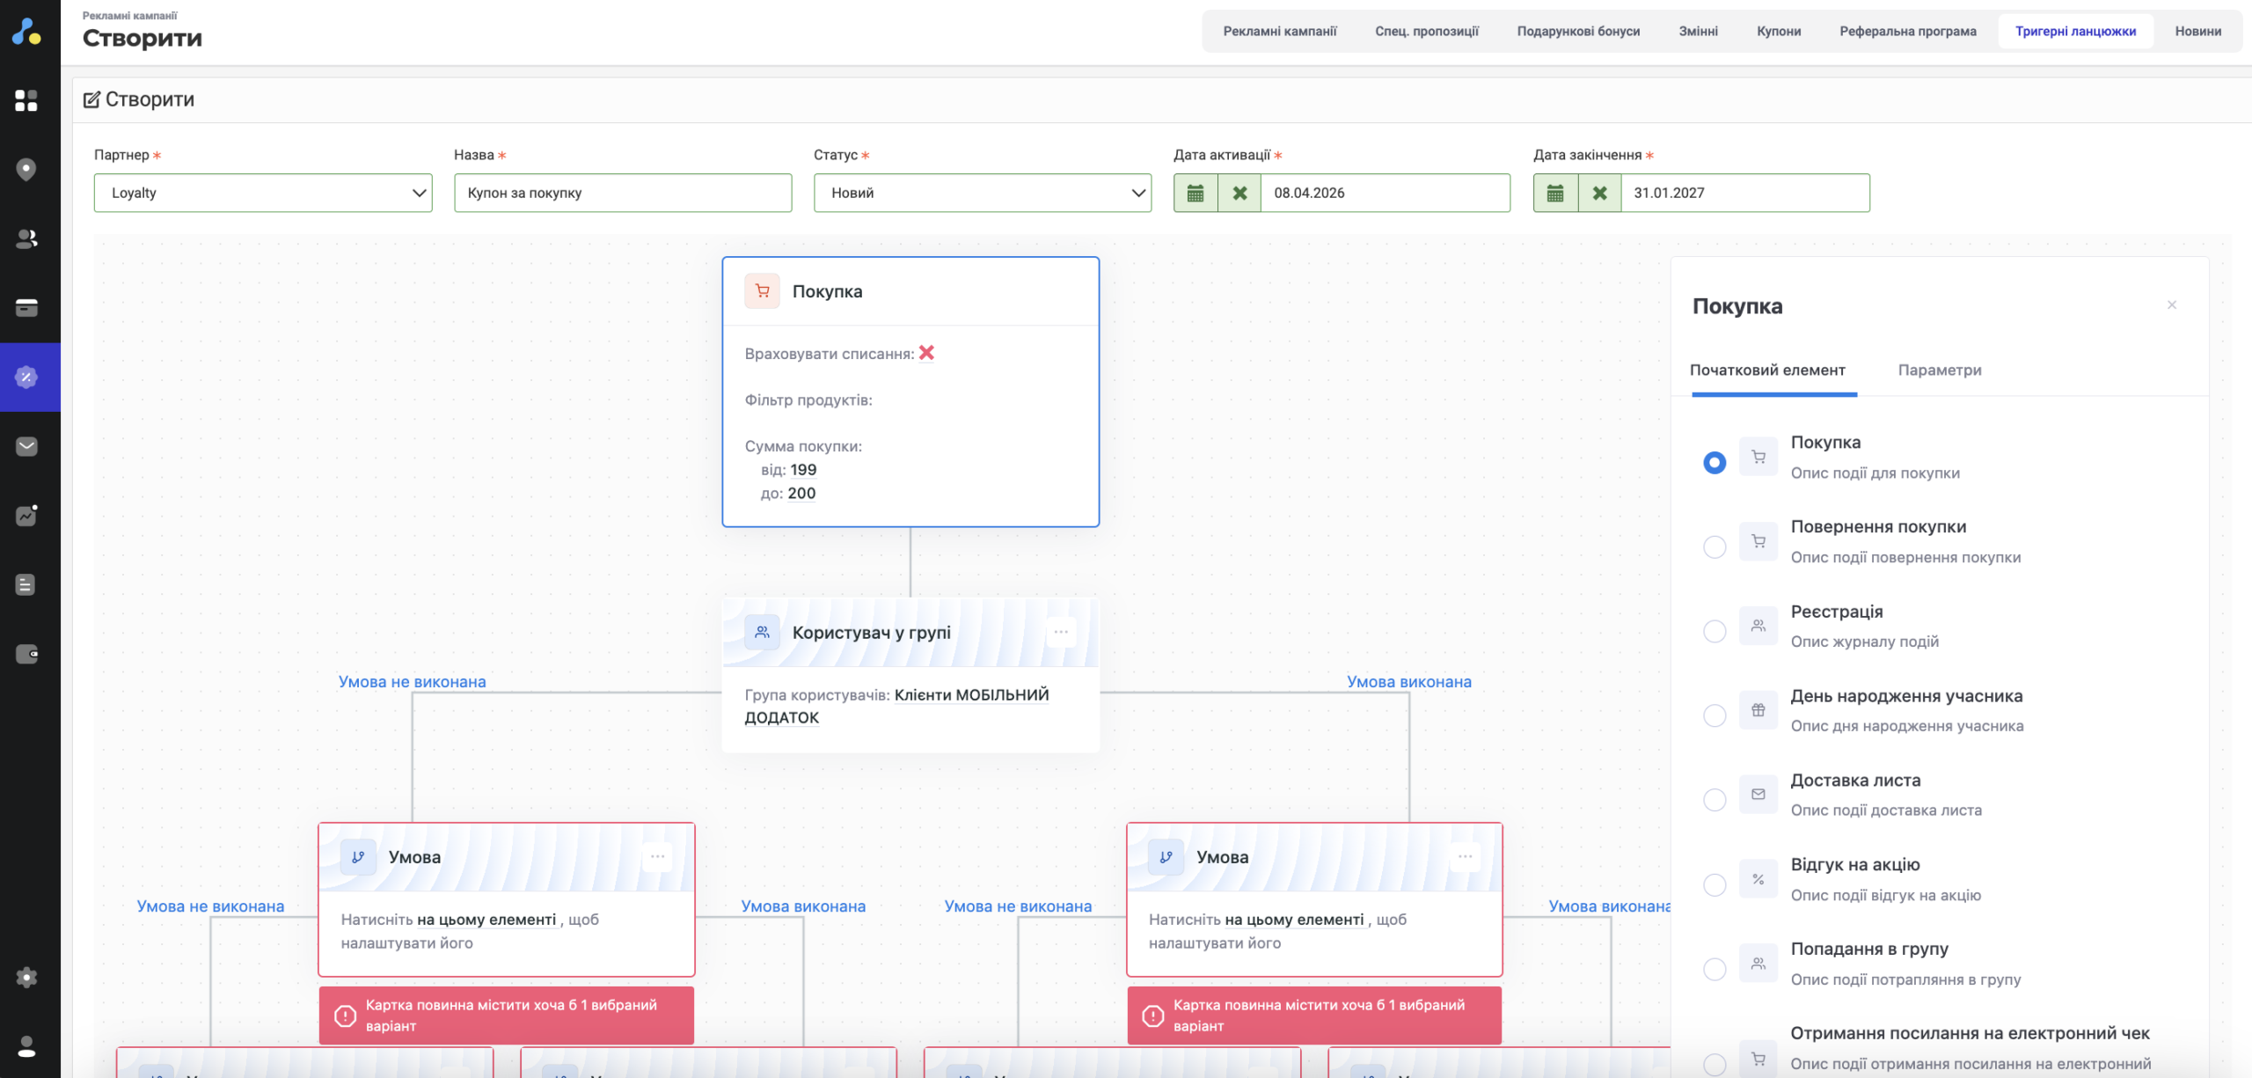Image resolution: width=2252 pixels, height=1078 pixels.
Task: Open the dashboard grid icon in sidebar
Action: [26, 100]
